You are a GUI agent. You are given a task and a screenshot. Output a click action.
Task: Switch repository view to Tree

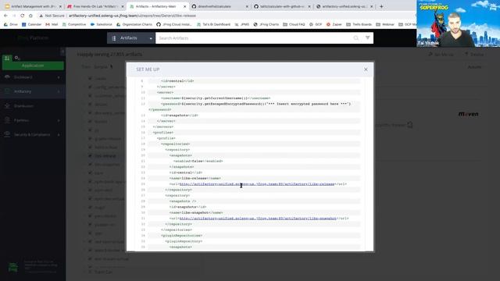click(x=85, y=67)
